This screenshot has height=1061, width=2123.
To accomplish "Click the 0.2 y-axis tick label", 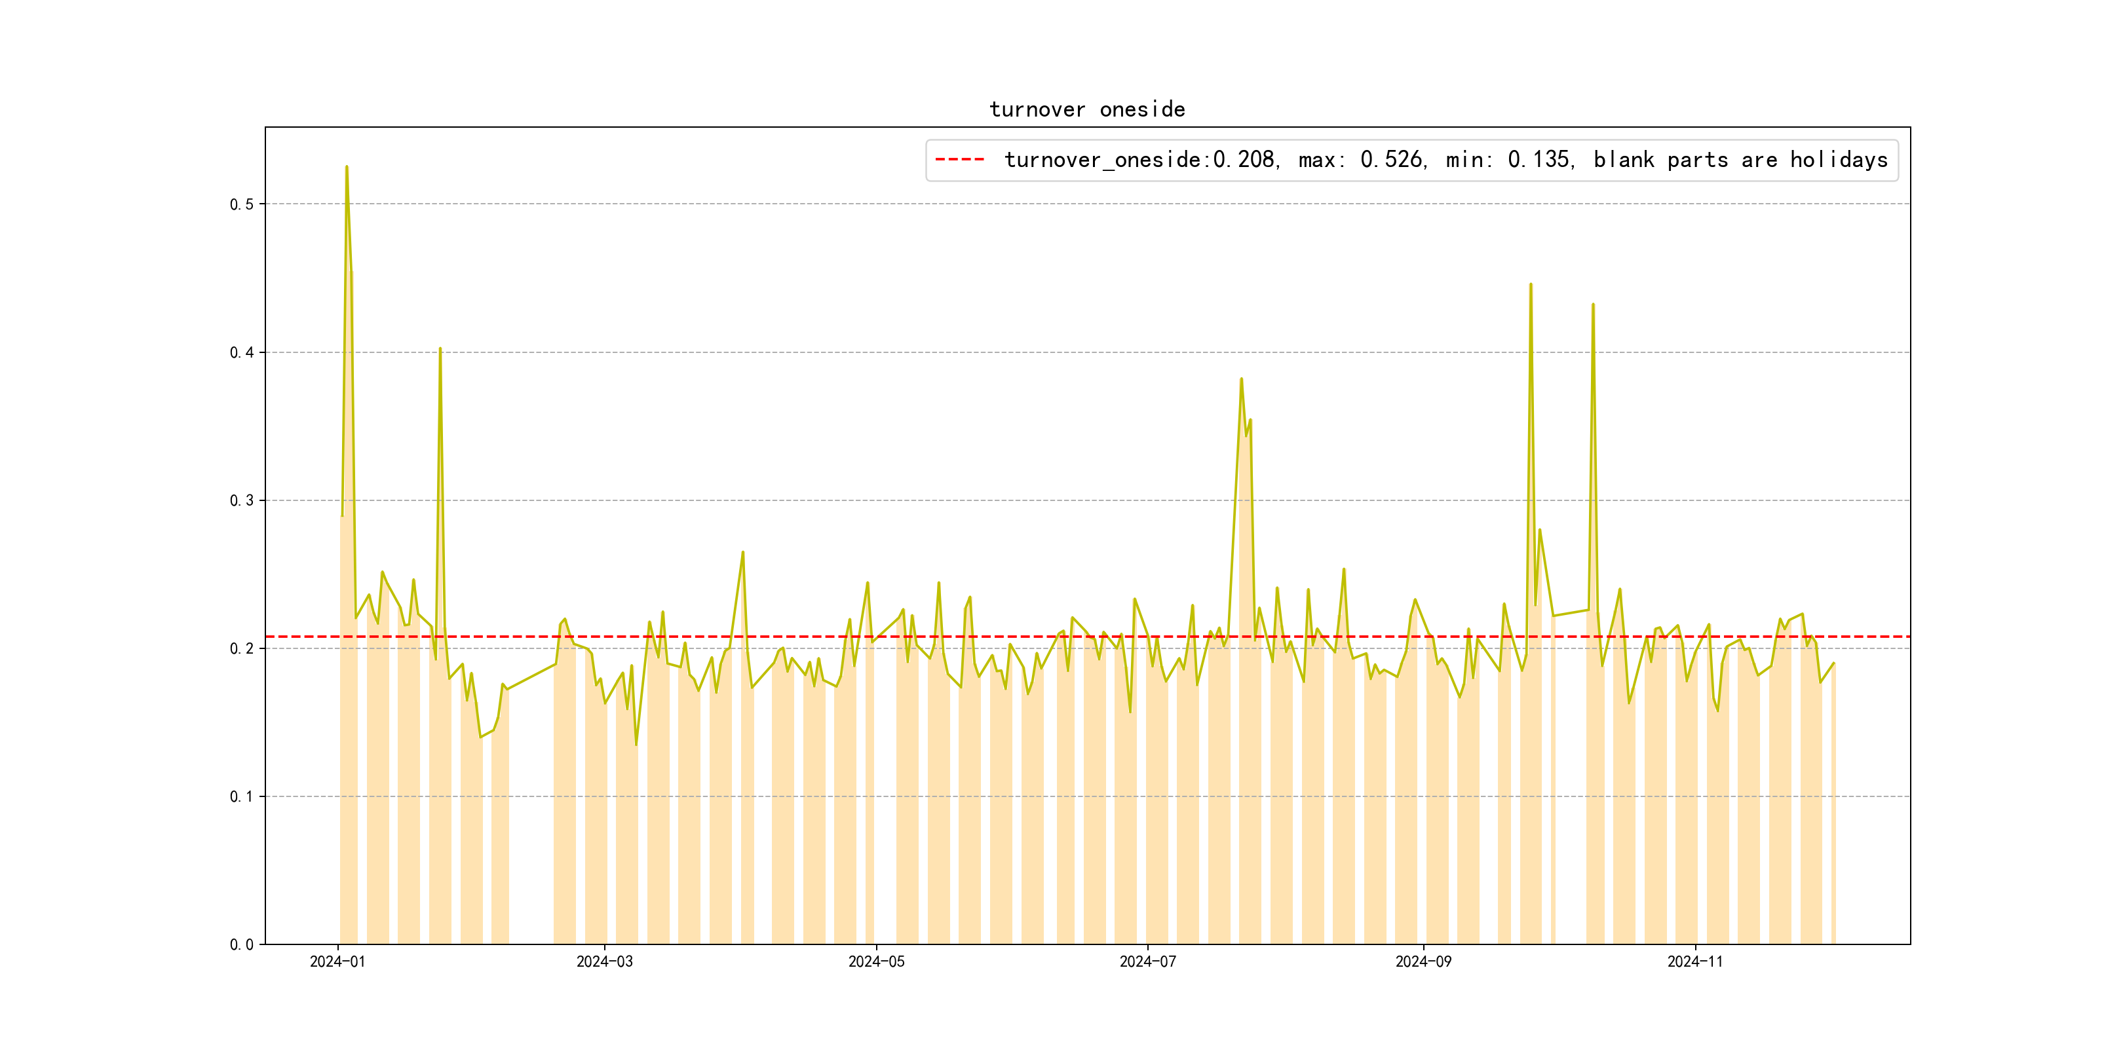I will point(242,648).
